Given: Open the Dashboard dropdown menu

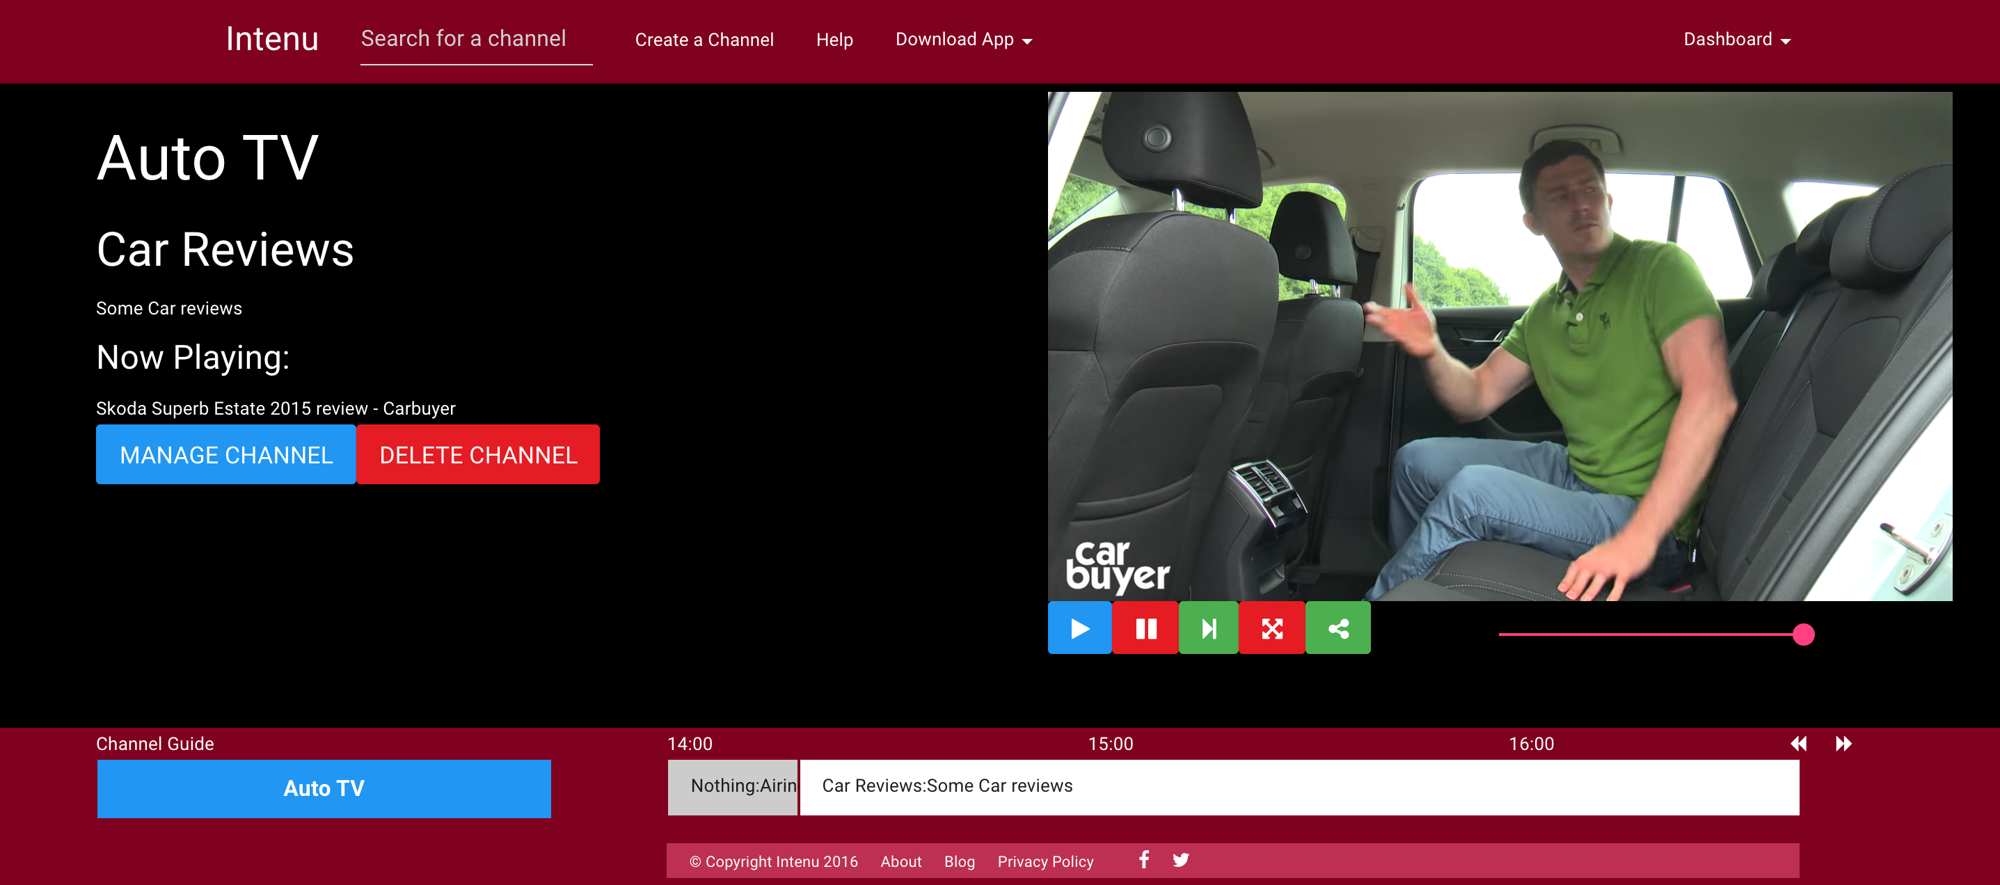Looking at the screenshot, I should (1736, 40).
